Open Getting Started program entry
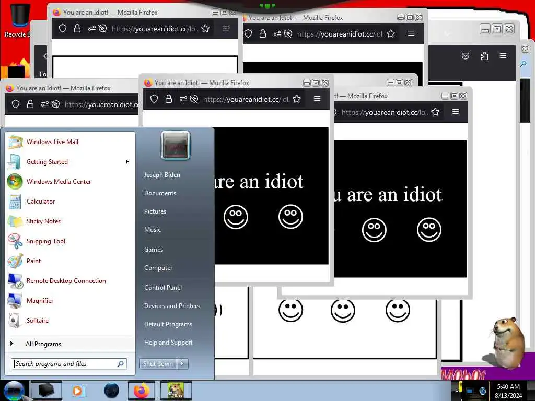This screenshot has height=401, width=535. [70, 162]
